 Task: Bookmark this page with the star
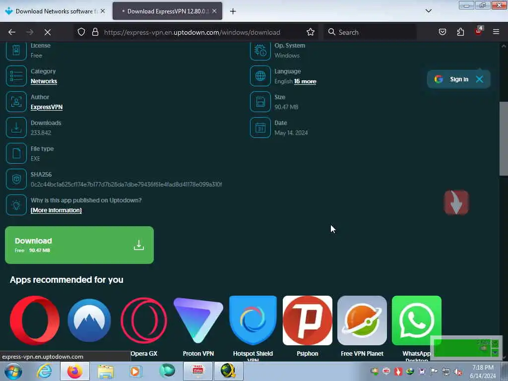(311, 32)
